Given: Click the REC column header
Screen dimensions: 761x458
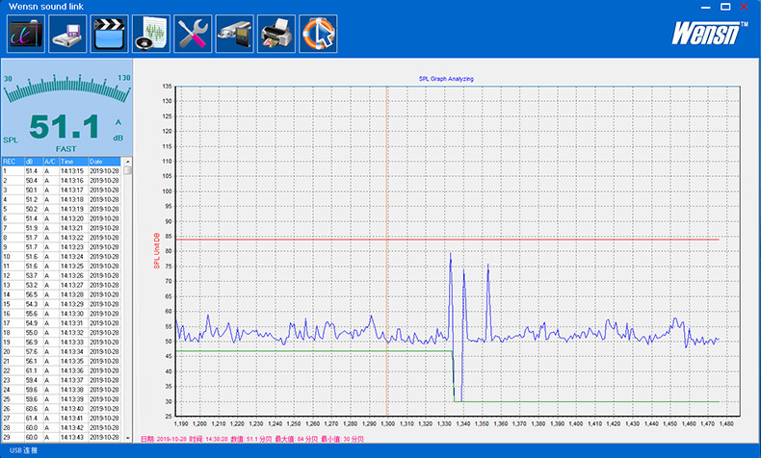Looking at the screenshot, I should point(12,162).
